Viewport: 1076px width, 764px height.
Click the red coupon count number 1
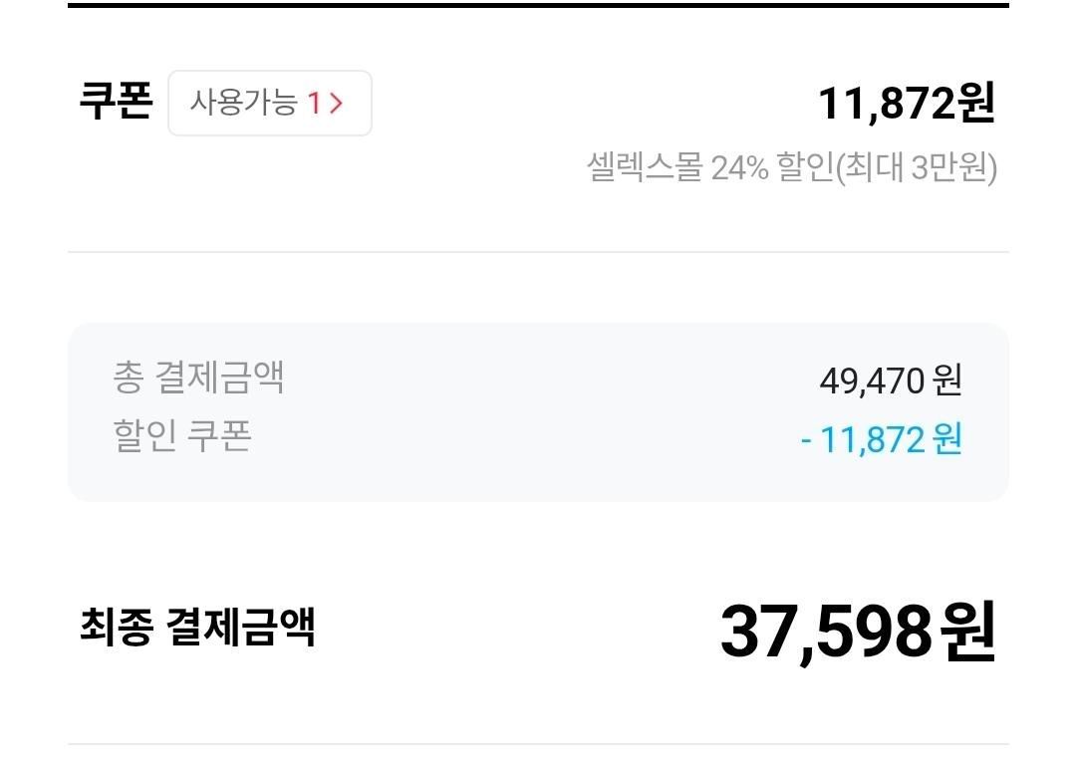(x=313, y=103)
